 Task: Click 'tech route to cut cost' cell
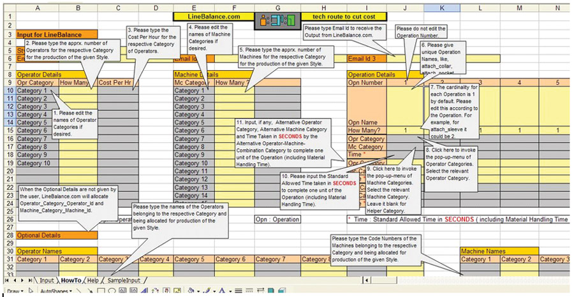tap(344, 17)
